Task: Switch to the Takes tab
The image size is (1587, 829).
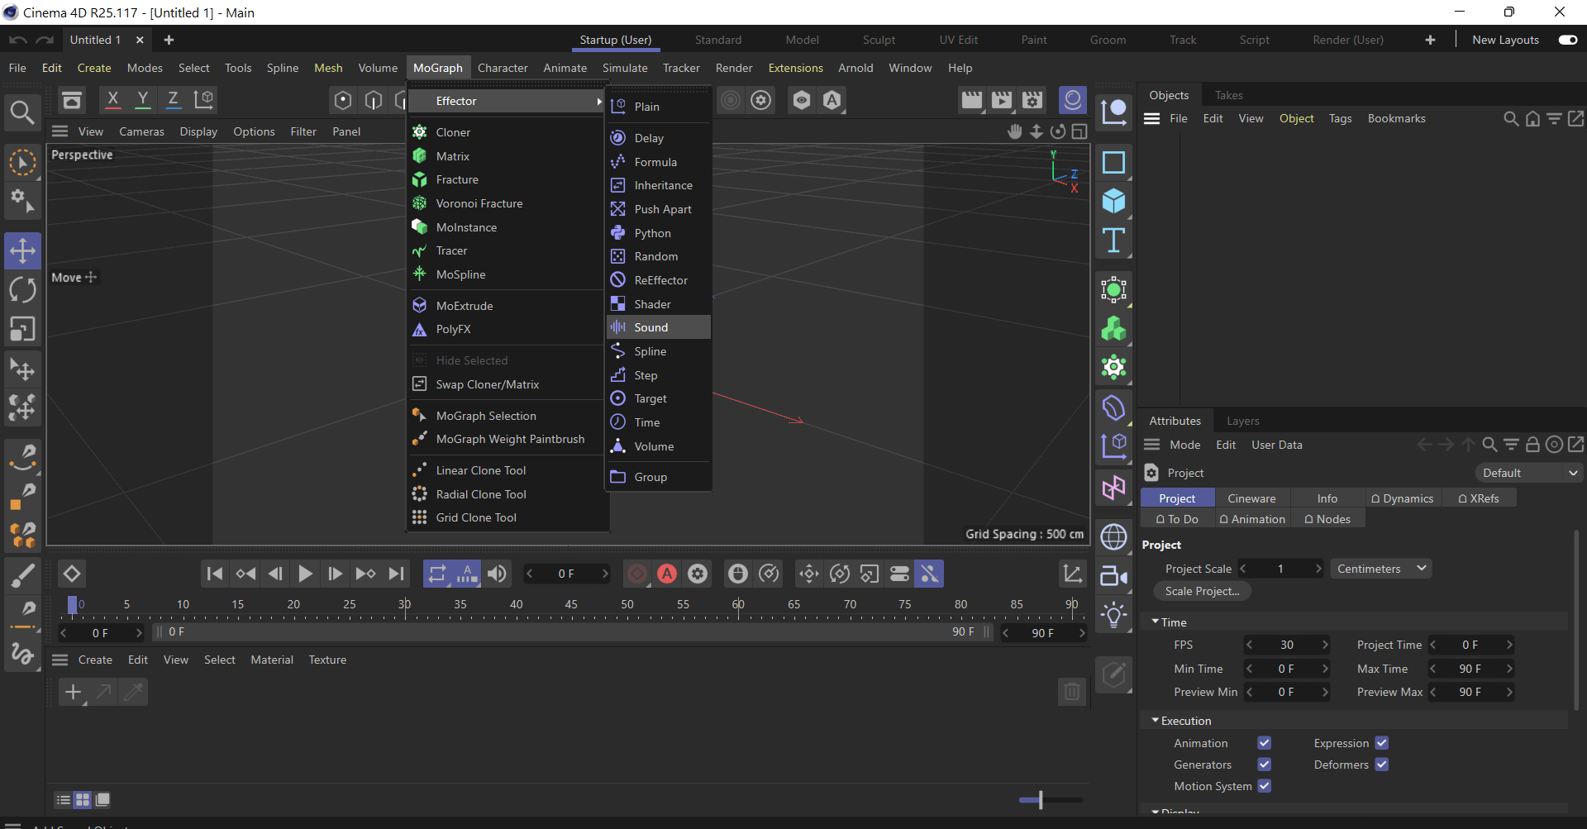Action: point(1228,95)
